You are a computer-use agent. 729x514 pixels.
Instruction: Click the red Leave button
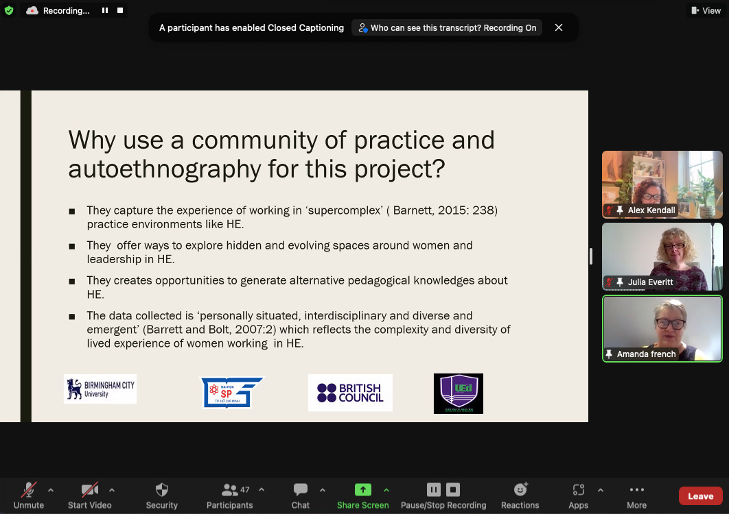pos(700,496)
